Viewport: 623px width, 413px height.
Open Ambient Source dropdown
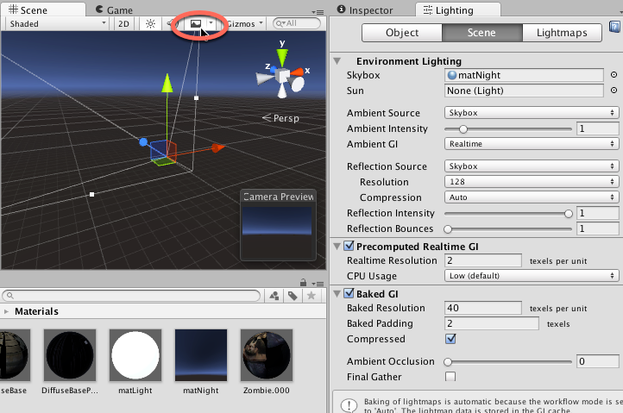tap(532, 113)
